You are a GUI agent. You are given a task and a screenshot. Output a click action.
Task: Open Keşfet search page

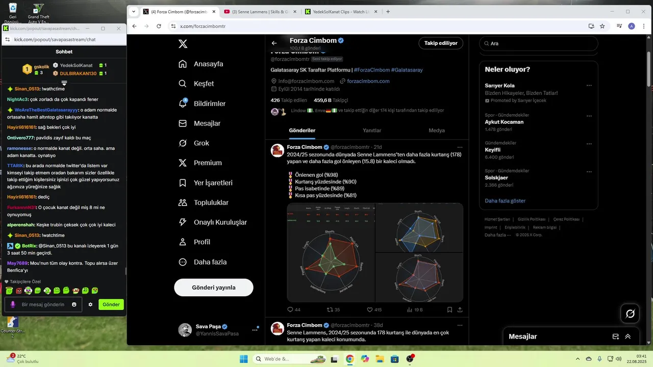196,84
